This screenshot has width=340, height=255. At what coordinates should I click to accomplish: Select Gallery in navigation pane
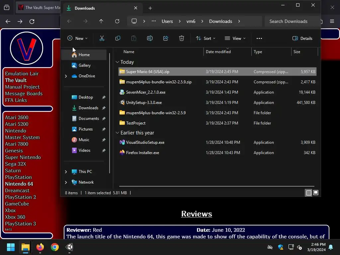85,65
